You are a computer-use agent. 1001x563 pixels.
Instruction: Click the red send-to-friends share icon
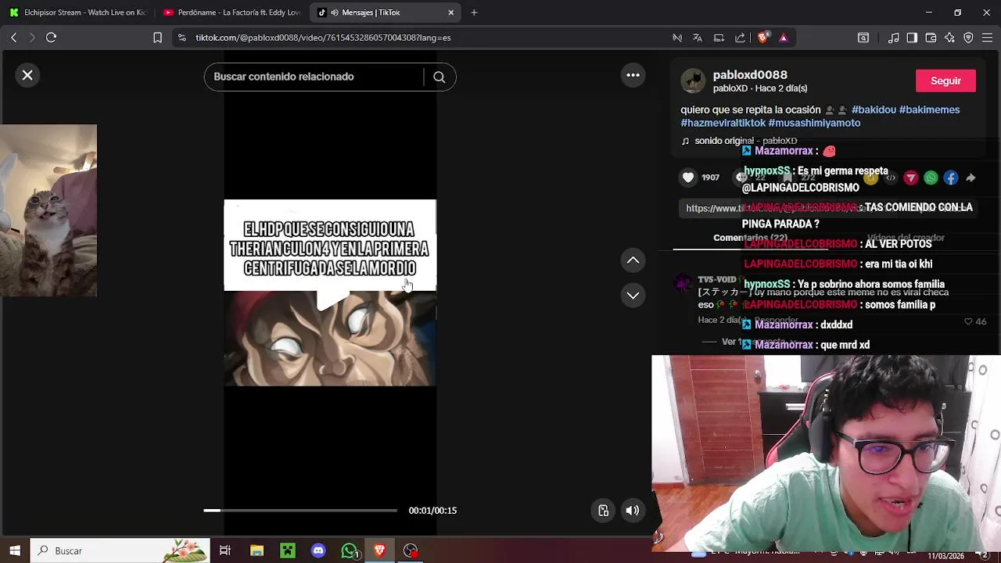point(910,178)
